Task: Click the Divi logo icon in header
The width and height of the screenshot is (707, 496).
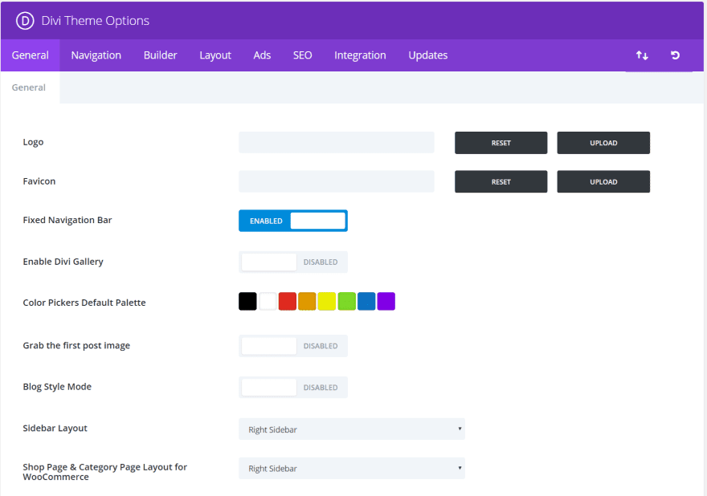Action: click(25, 21)
